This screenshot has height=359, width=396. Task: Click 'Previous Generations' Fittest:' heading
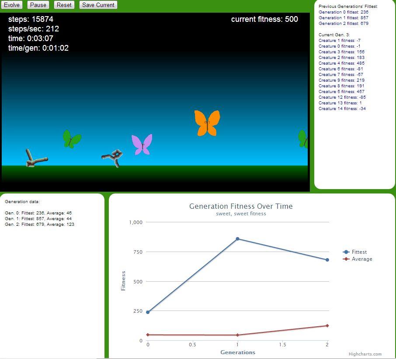pyautogui.click(x=348, y=6)
